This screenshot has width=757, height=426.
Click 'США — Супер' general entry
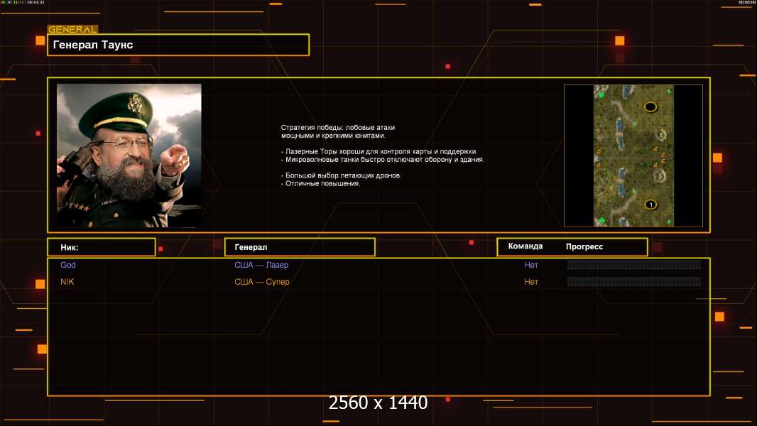click(x=261, y=282)
